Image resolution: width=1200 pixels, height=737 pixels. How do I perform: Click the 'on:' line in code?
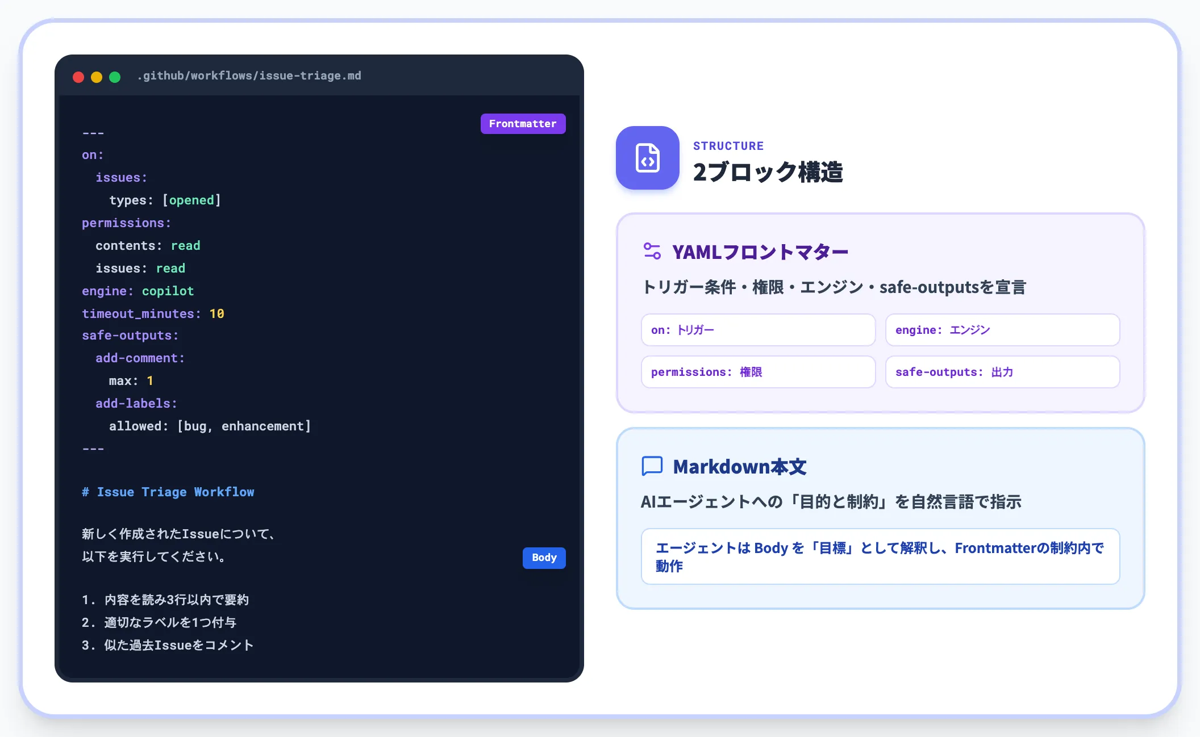click(x=93, y=155)
